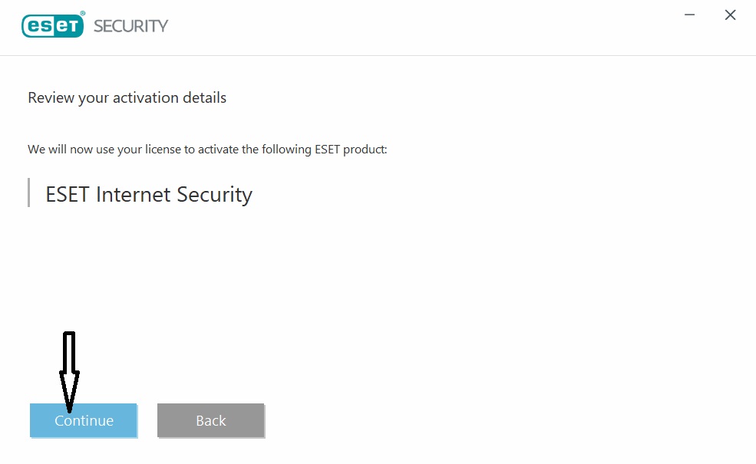Click the word "Security" in product name

214,195
